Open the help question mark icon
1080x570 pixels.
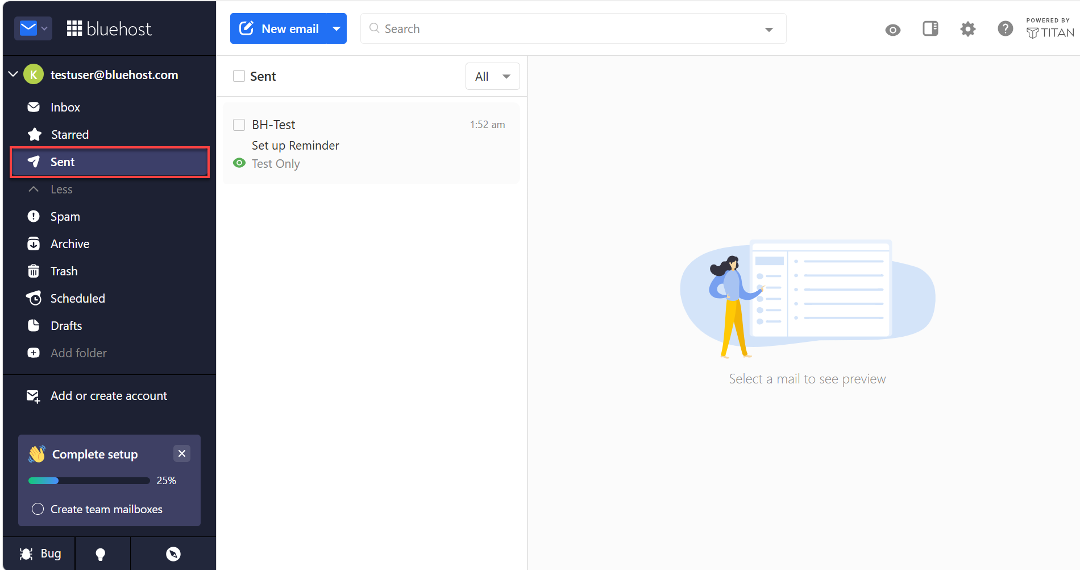[1006, 28]
